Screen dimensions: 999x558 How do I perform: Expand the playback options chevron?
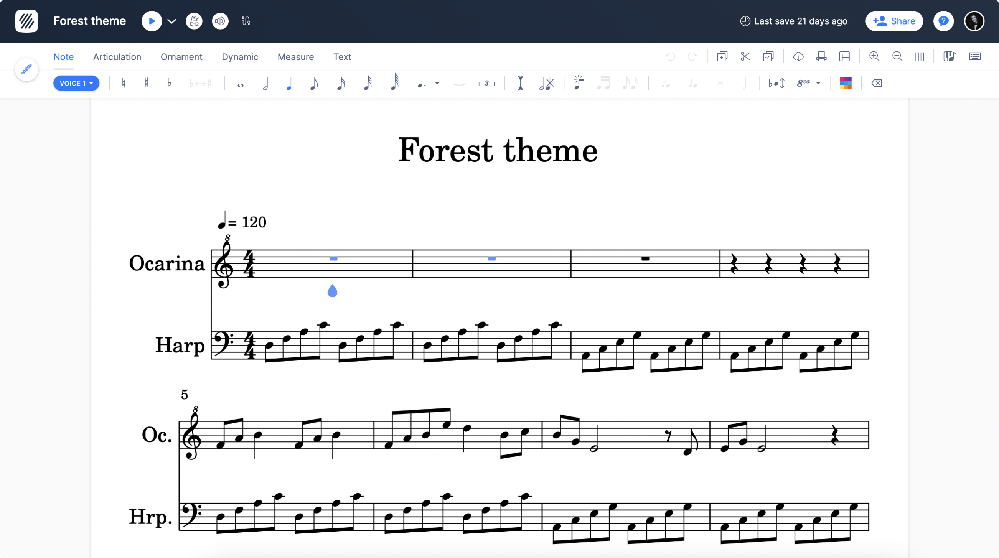171,21
